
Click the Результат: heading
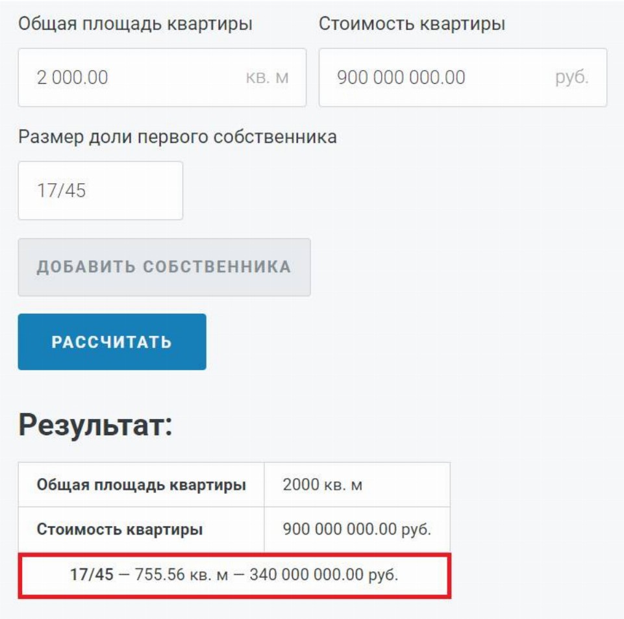pos(95,425)
